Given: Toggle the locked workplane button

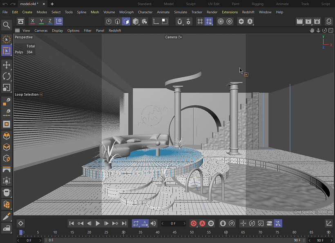Looking at the screenshot, I should coord(209,21).
